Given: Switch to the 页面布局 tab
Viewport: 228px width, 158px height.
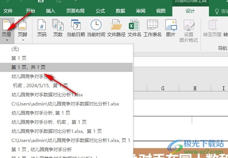Looking at the screenshot, I should tap(75, 11).
